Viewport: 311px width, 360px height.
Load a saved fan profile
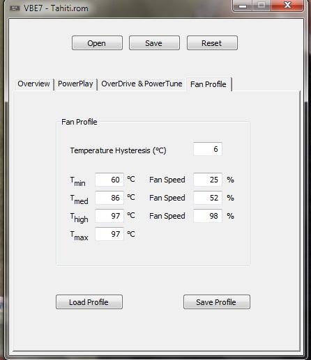pyautogui.click(x=89, y=302)
